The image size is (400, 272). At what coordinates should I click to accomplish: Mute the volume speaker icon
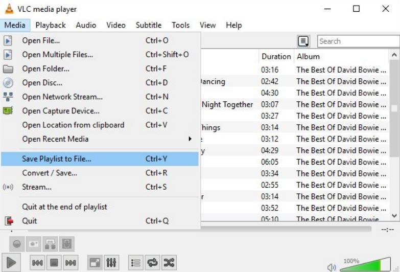click(332, 267)
